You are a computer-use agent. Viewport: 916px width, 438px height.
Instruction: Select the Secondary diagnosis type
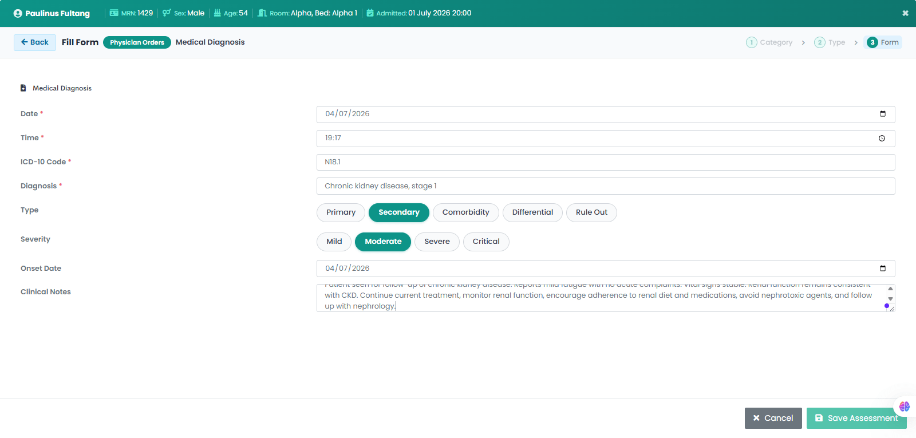point(399,212)
